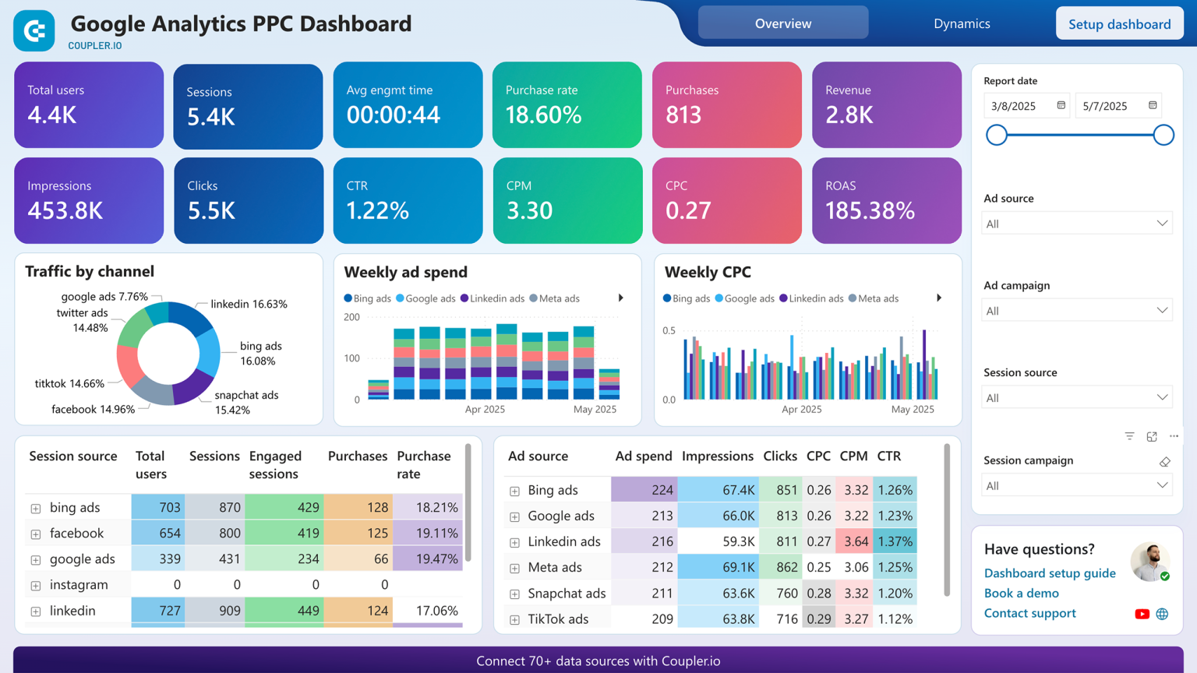The height and width of the screenshot is (673, 1197).
Task: Open the YouTube icon in Have questions section
Action: tap(1142, 614)
